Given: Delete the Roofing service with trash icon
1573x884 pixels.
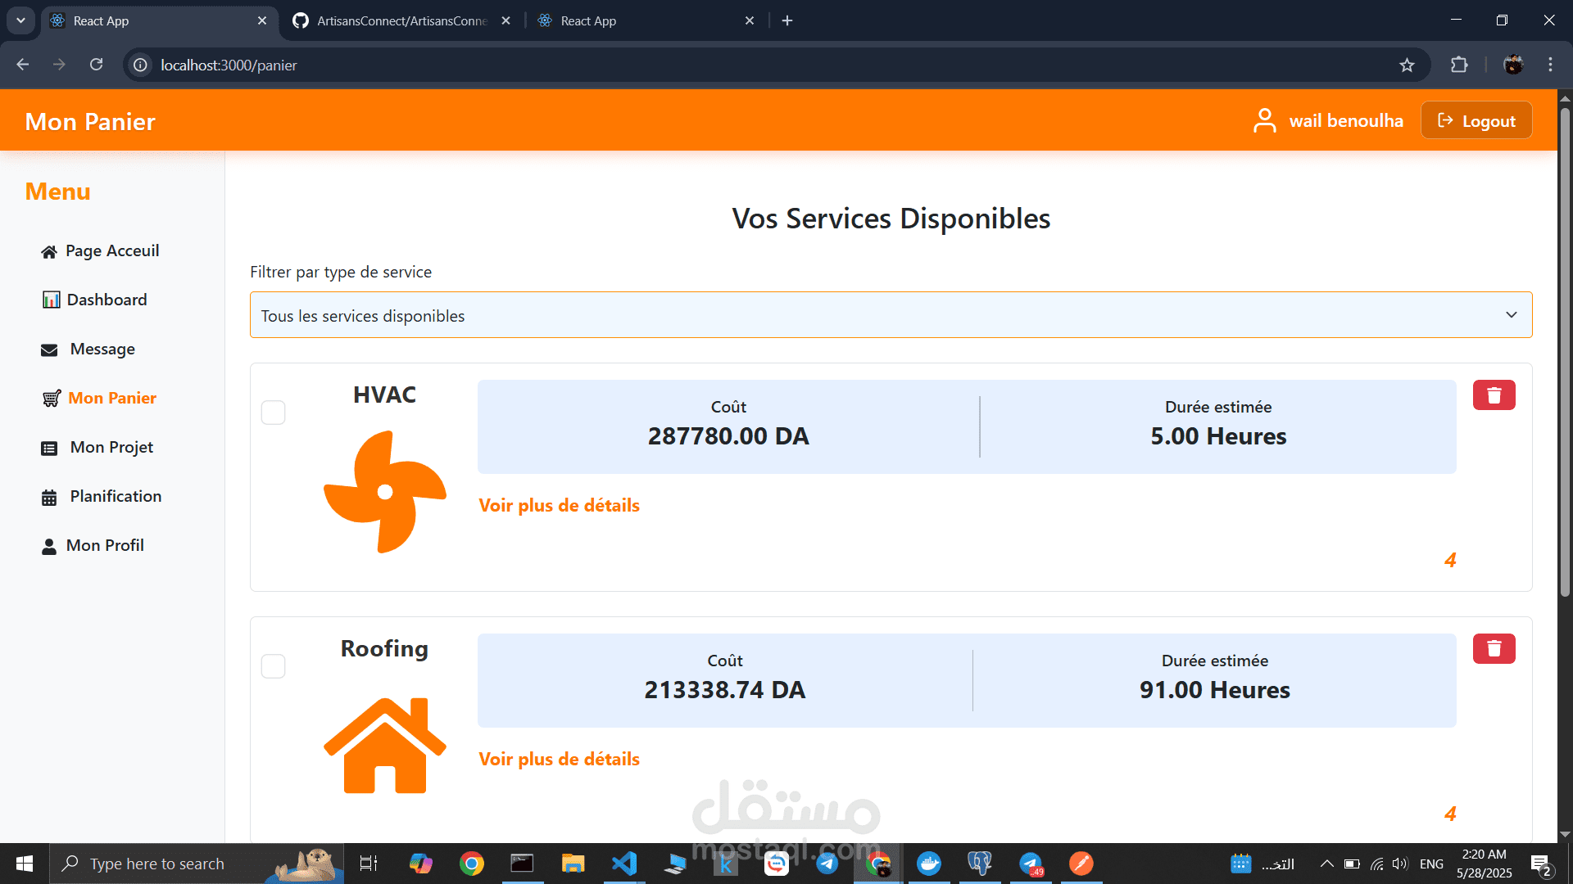Looking at the screenshot, I should tap(1494, 649).
